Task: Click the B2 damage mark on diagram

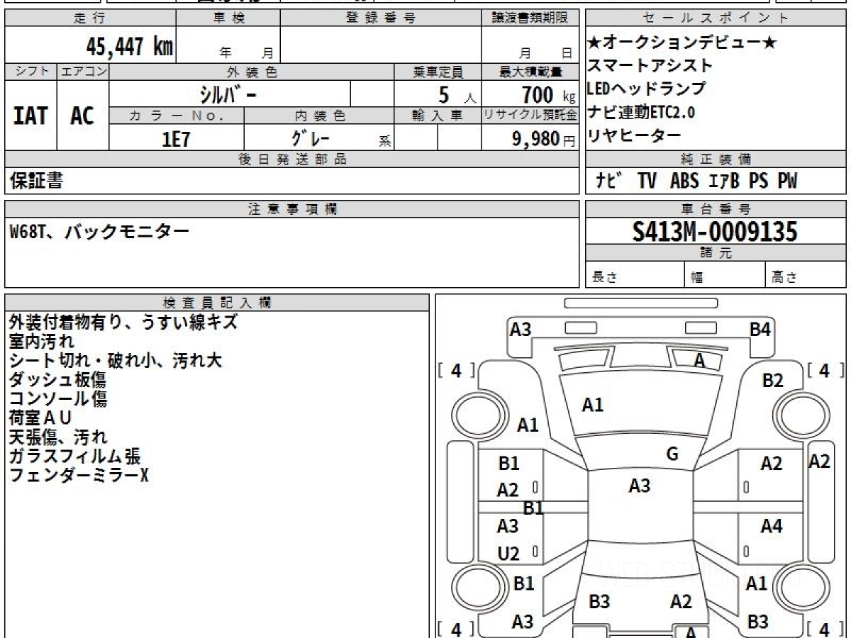Action: click(x=773, y=381)
